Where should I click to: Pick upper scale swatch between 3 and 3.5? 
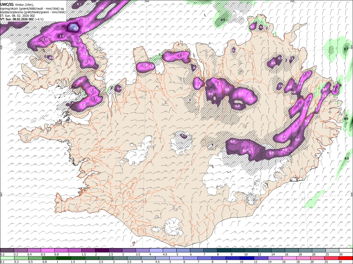click(129, 250)
